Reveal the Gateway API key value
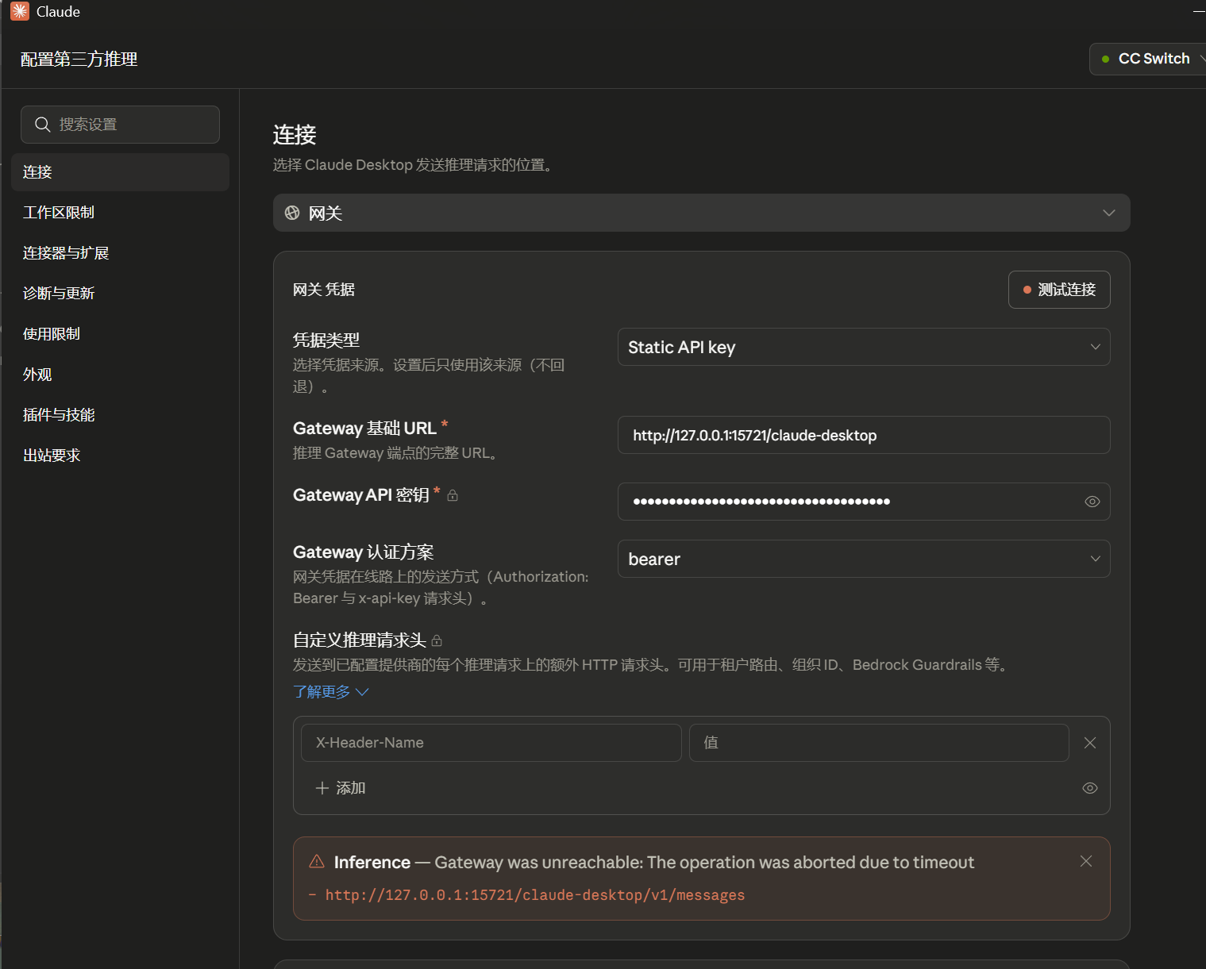The height and width of the screenshot is (969, 1206). [1092, 502]
